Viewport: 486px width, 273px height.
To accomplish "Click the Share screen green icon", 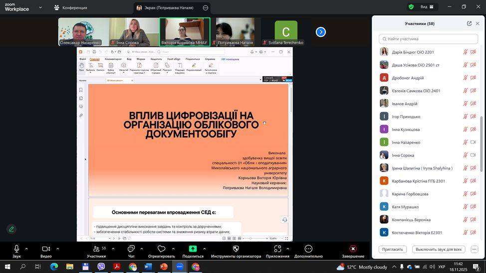I will [x=193, y=249].
